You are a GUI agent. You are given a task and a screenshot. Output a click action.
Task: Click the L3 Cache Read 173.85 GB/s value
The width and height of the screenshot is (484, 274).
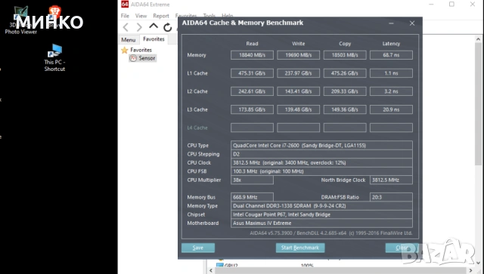pyautogui.click(x=252, y=109)
